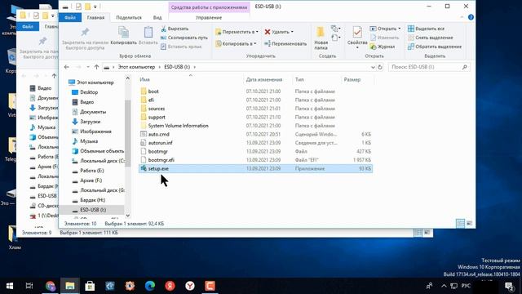This screenshot has width=522, height=294.
Task: Select Загрузки in the front navigation pane
Action: [90, 122]
